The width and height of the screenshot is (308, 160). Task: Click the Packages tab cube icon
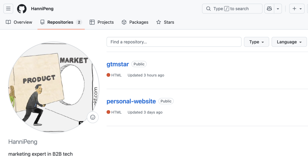[x=124, y=22]
